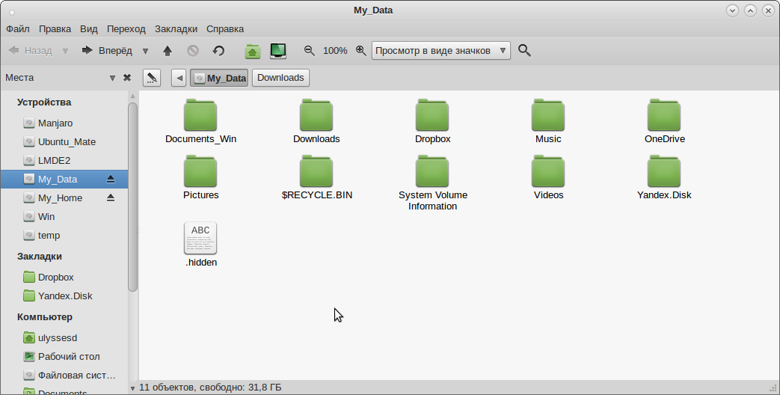Select the Yandex.Disk folder in main view
Viewport: 780px width, 395px height.
coord(665,177)
